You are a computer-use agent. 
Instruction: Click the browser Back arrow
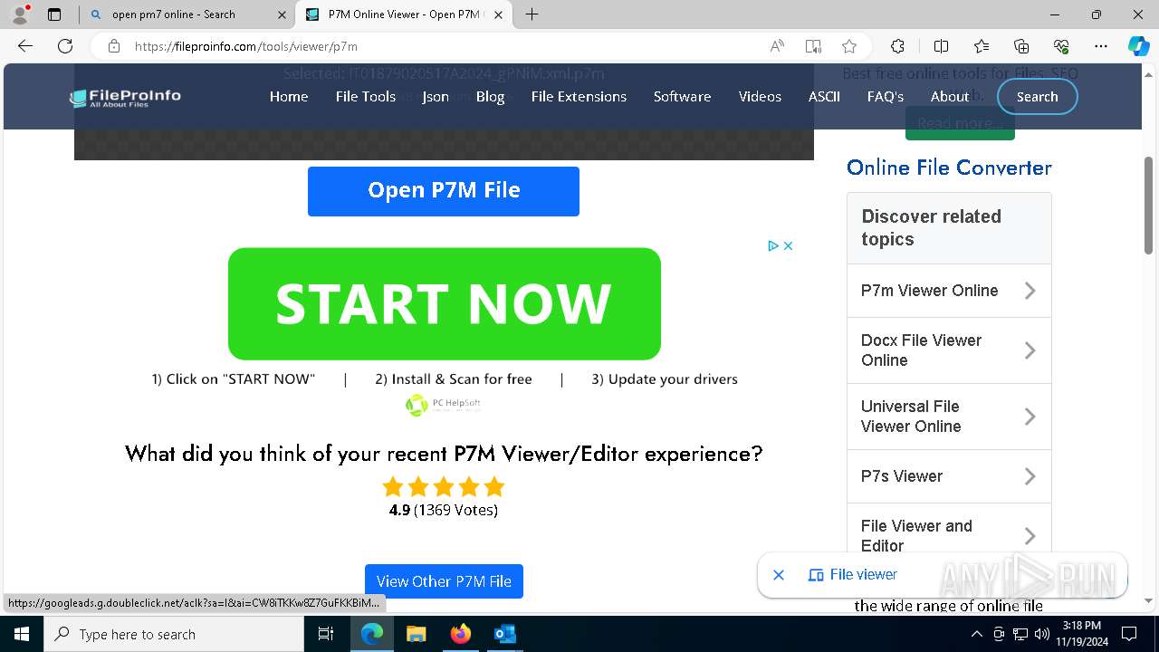pos(25,46)
